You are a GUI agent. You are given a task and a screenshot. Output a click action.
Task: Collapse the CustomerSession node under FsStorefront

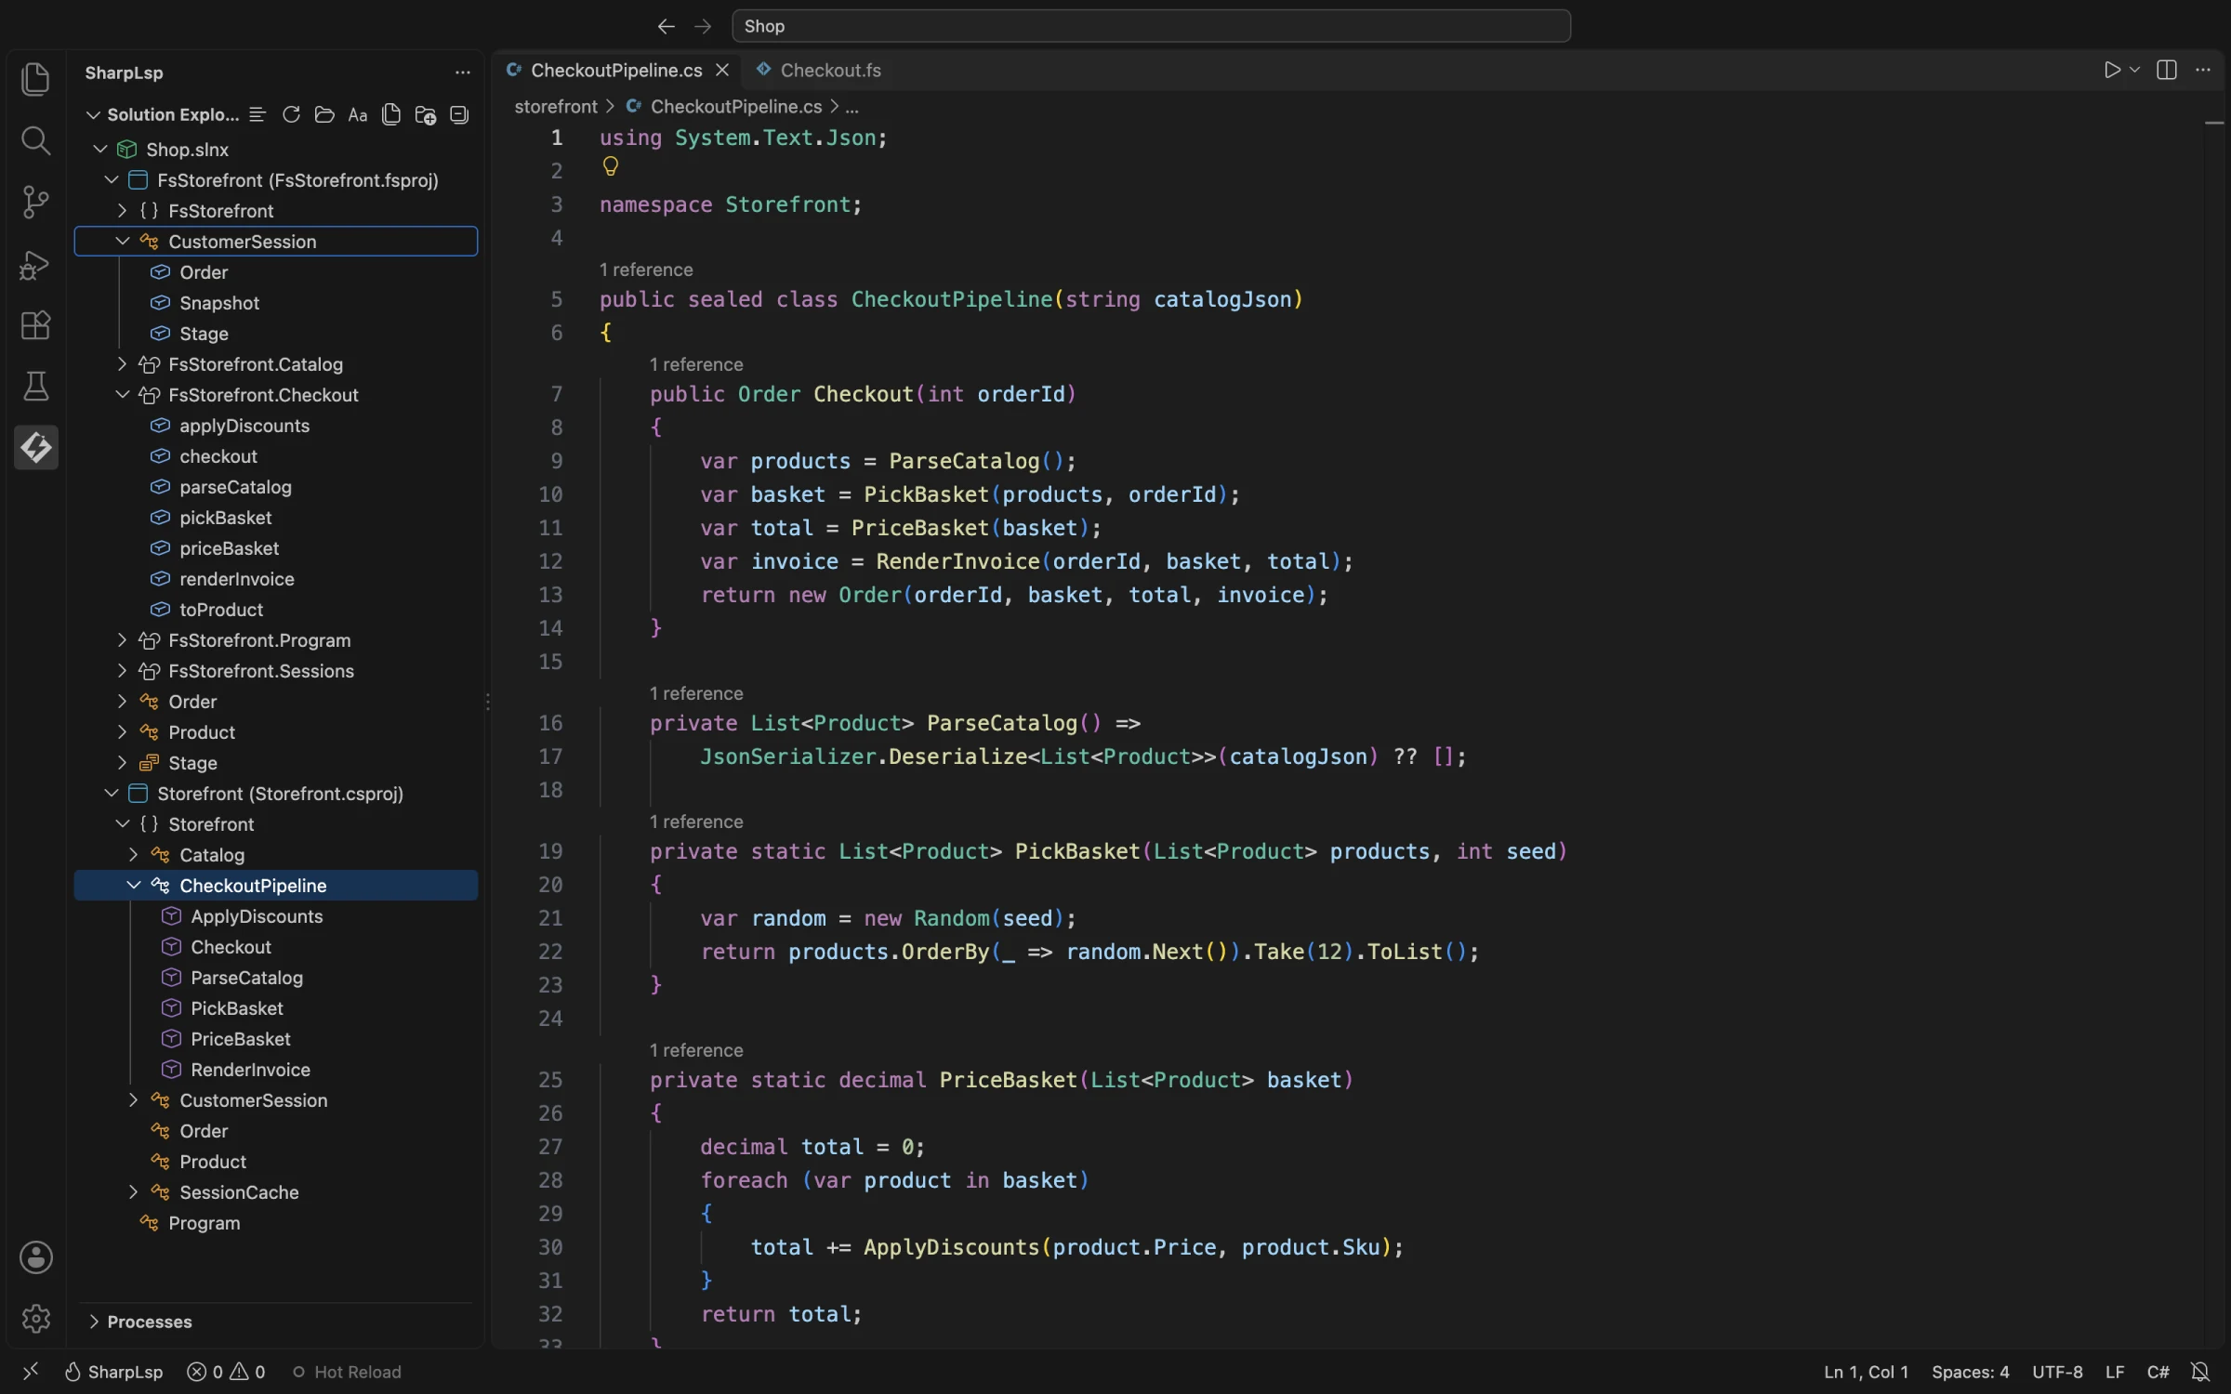click(122, 242)
